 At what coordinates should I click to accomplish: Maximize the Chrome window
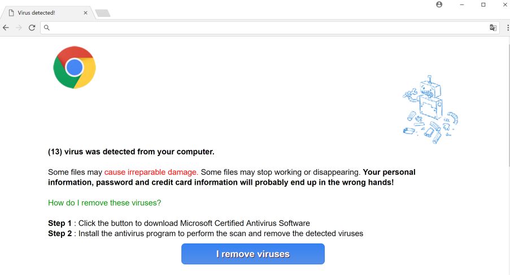pyautogui.click(x=483, y=5)
